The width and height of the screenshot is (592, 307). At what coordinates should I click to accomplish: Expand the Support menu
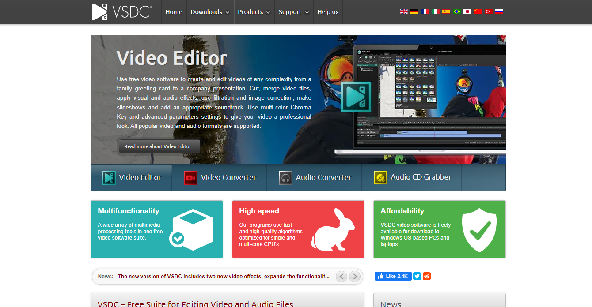(294, 12)
